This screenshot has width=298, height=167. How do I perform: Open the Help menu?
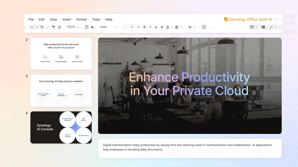pyautogui.click(x=109, y=20)
